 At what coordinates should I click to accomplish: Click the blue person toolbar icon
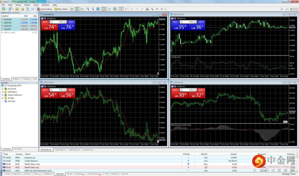coord(28,9)
